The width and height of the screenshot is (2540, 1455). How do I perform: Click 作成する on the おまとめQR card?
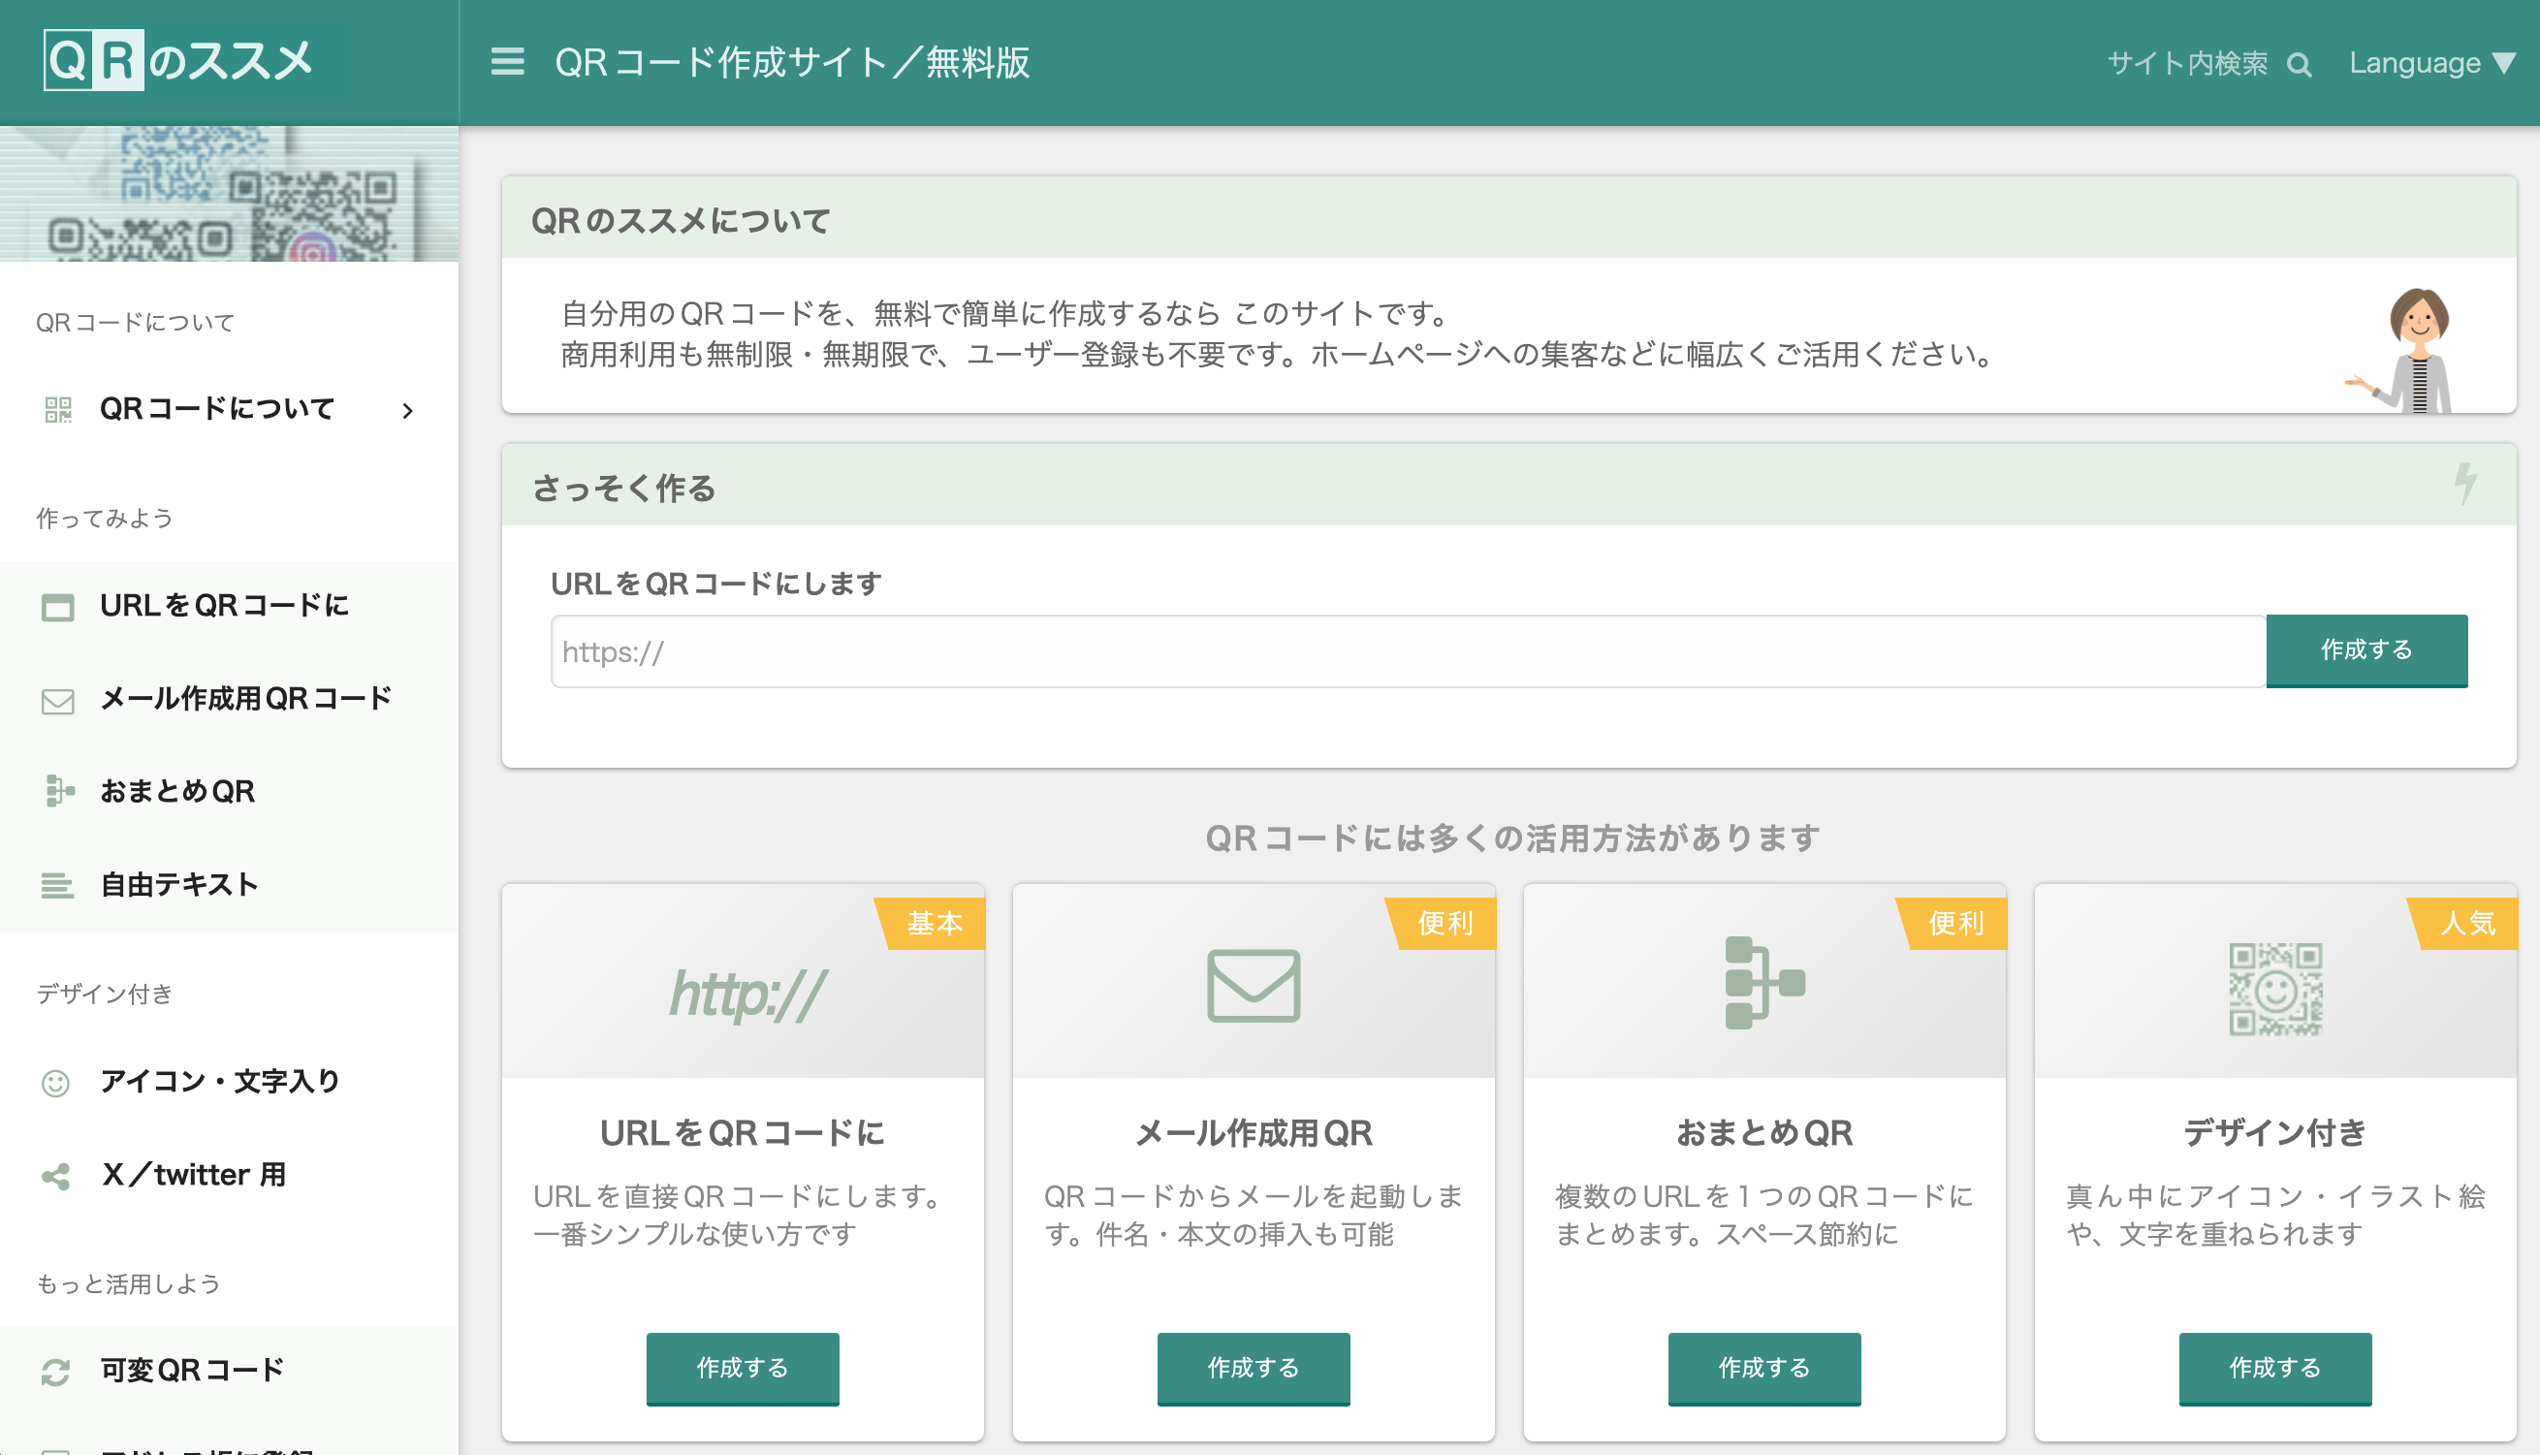(x=1764, y=1369)
